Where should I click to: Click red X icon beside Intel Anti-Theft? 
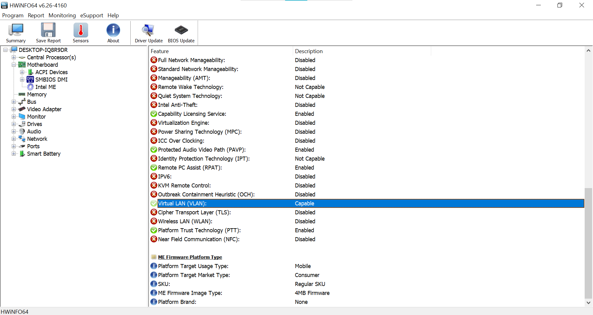click(x=154, y=105)
